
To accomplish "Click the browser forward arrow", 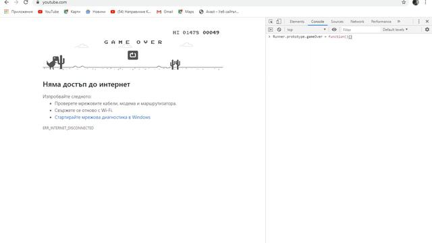I will pos(16,2).
